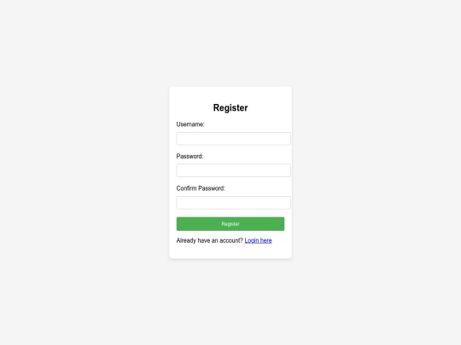The width and height of the screenshot is (461, 345).
Task: Click the Confirm Password: label
Action: [201, 188]
